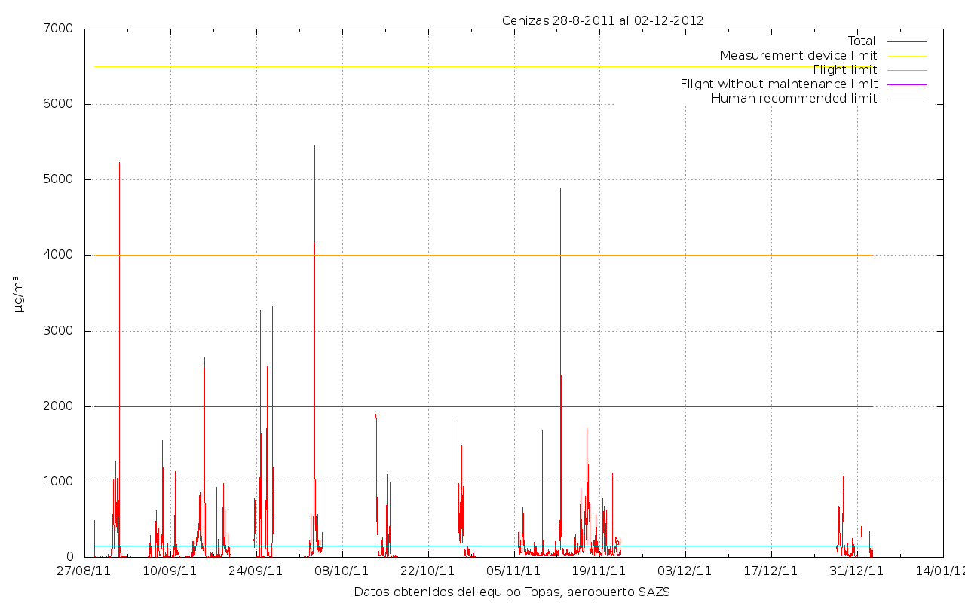Image resolution: width=965 pixels, height=603 pixels.
Task: Click the line sample beside 'Total' legend
Action: click(907, 41)
